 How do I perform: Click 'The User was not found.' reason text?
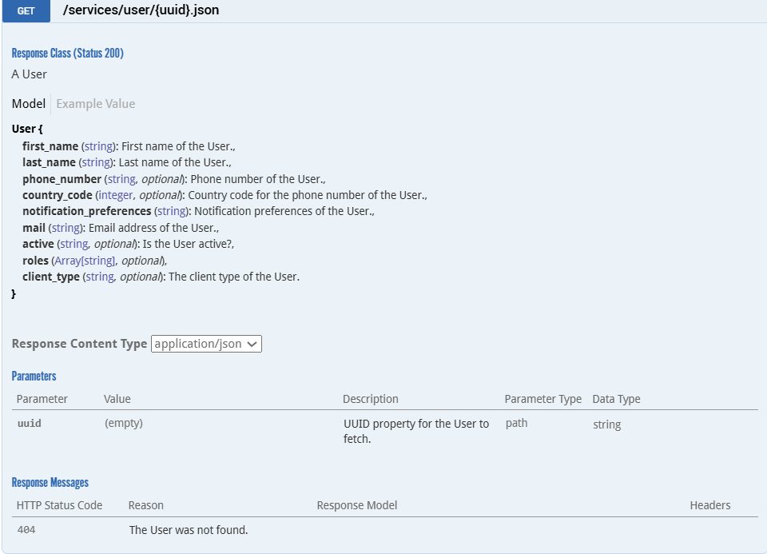(x=189, y=530)
